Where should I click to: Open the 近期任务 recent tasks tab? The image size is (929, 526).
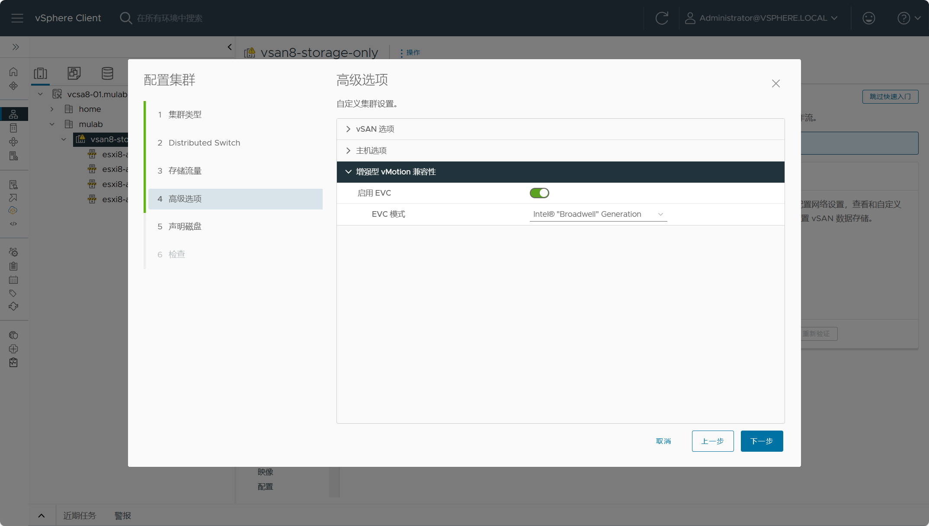pos(80,516)
